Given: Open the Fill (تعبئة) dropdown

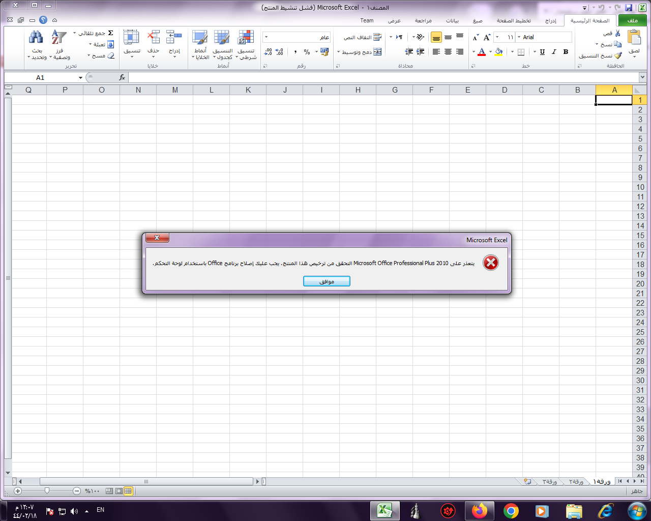Looking at the screenshot, I should click(x=102, y=44).
